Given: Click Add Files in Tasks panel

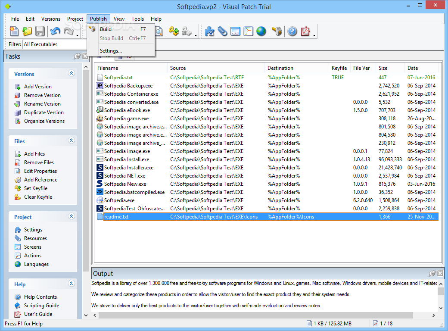Looking at the screenshot, I should tap(34, 154).
